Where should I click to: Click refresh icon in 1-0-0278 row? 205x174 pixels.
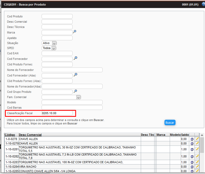(192, 139)
